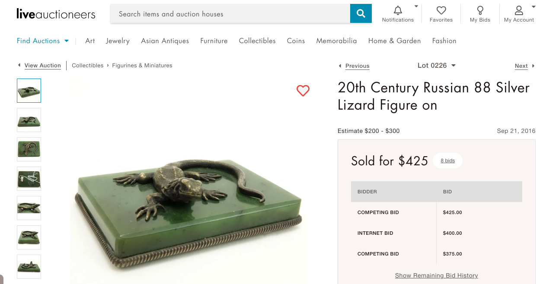Show Remaining Bid History
This screenshot has width=546, height=284.
(436, 275)
